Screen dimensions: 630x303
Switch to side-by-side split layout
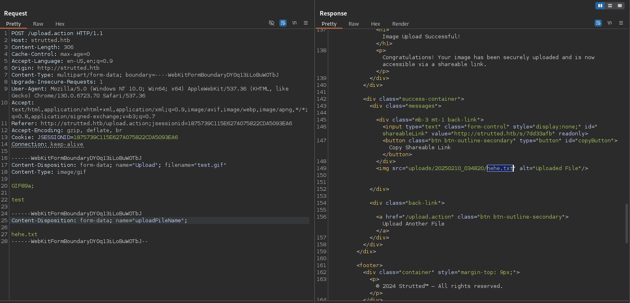click(x=600, y=6)
